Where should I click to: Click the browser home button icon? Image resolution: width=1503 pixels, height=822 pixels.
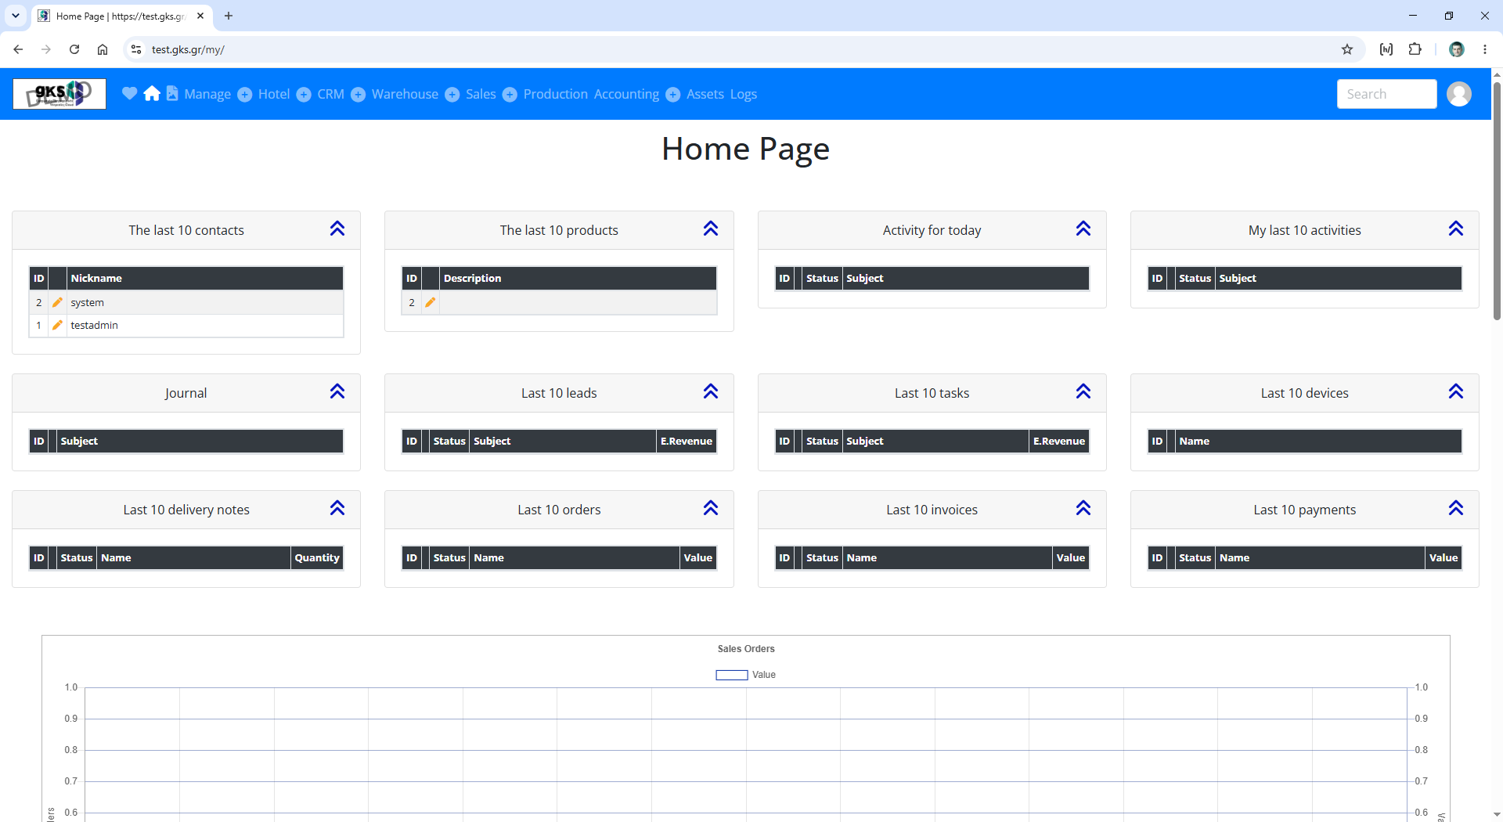(x=103, y=49)
